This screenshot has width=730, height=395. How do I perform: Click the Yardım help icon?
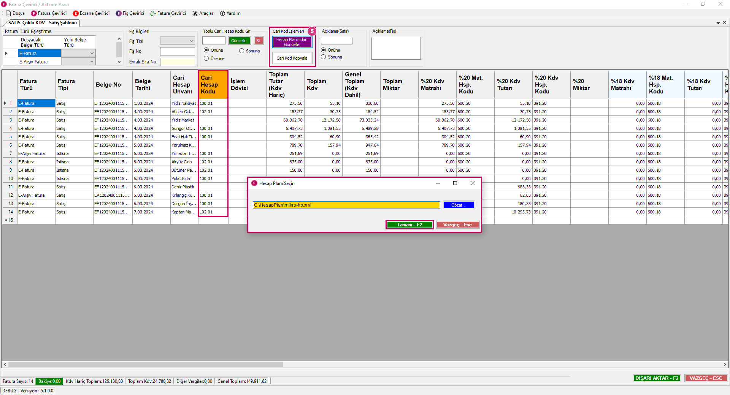(x=222, y=13)
